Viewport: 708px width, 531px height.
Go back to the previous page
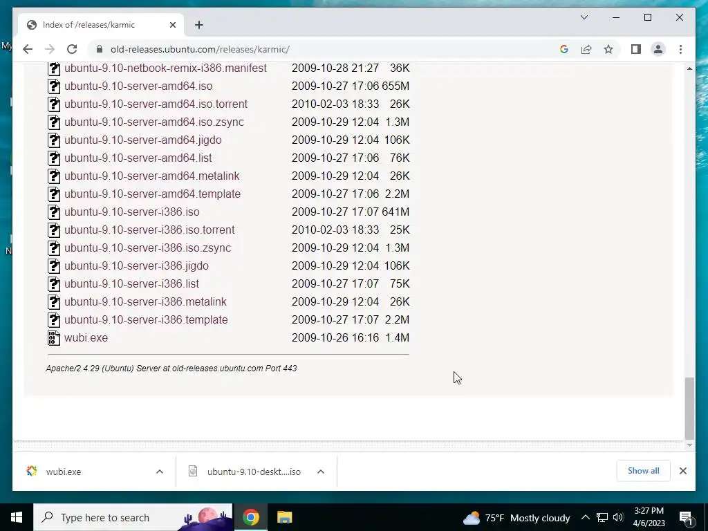(28, 49)
